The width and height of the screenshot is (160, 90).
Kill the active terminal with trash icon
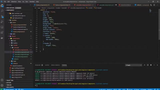click(151, 65)
